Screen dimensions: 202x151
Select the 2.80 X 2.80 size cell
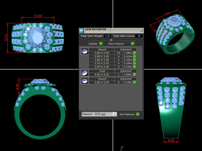point(102,60)
